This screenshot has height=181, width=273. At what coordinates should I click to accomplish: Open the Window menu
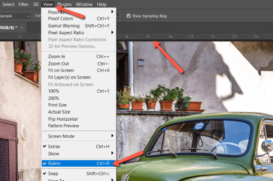tap(84, 4)
